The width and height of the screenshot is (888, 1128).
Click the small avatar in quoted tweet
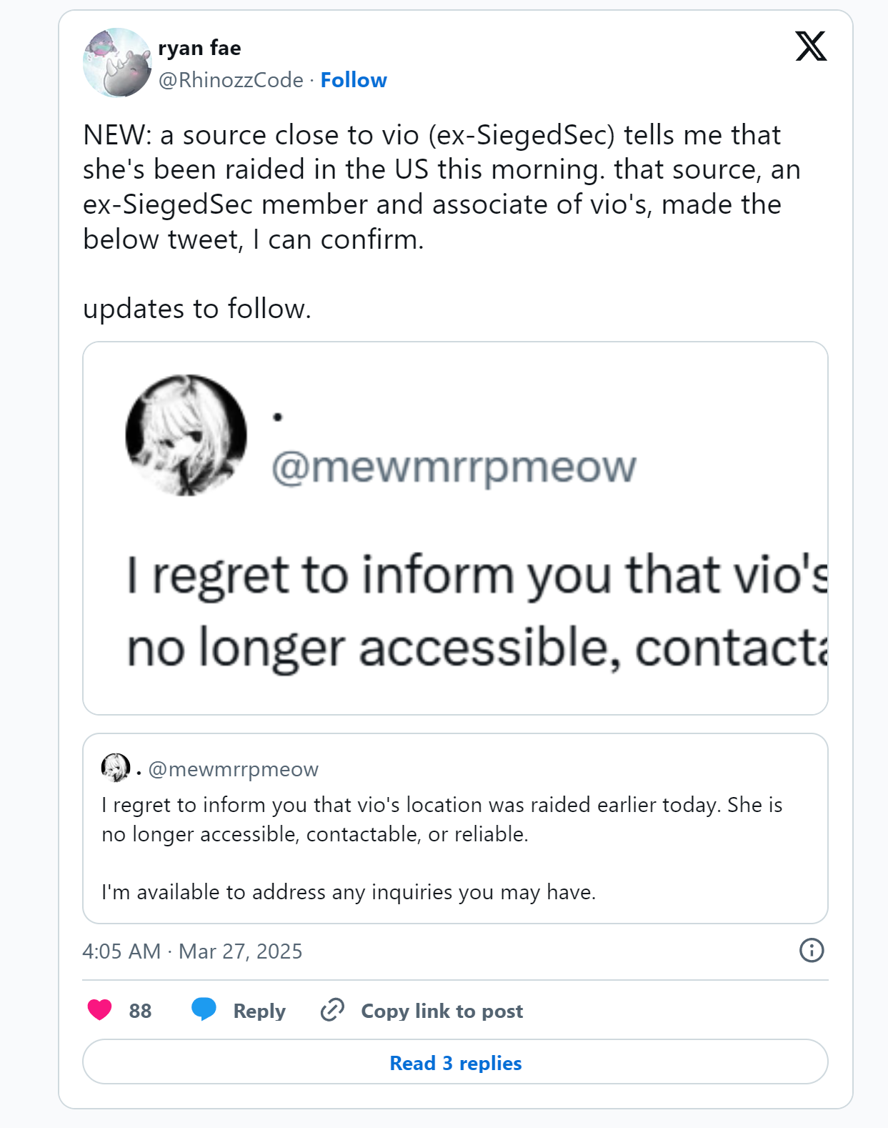[115, 768]
